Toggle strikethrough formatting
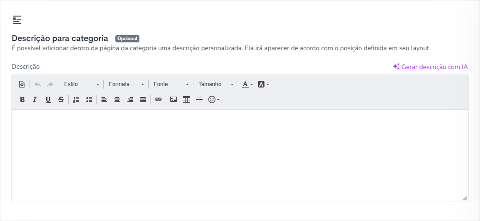This screenshot has width=480, height=221. pyautogui.click(x=61, y=99)
